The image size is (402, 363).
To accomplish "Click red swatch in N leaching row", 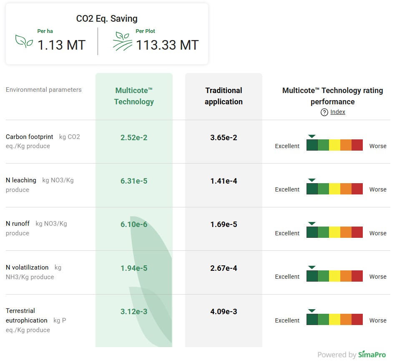I will pyautogui.click(x=357, y=189).
